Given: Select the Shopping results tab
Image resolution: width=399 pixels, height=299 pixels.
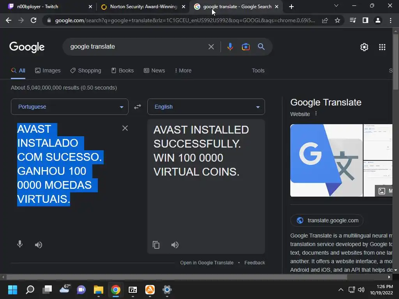Looking at the screenshot, I should [x=86, y=71].
